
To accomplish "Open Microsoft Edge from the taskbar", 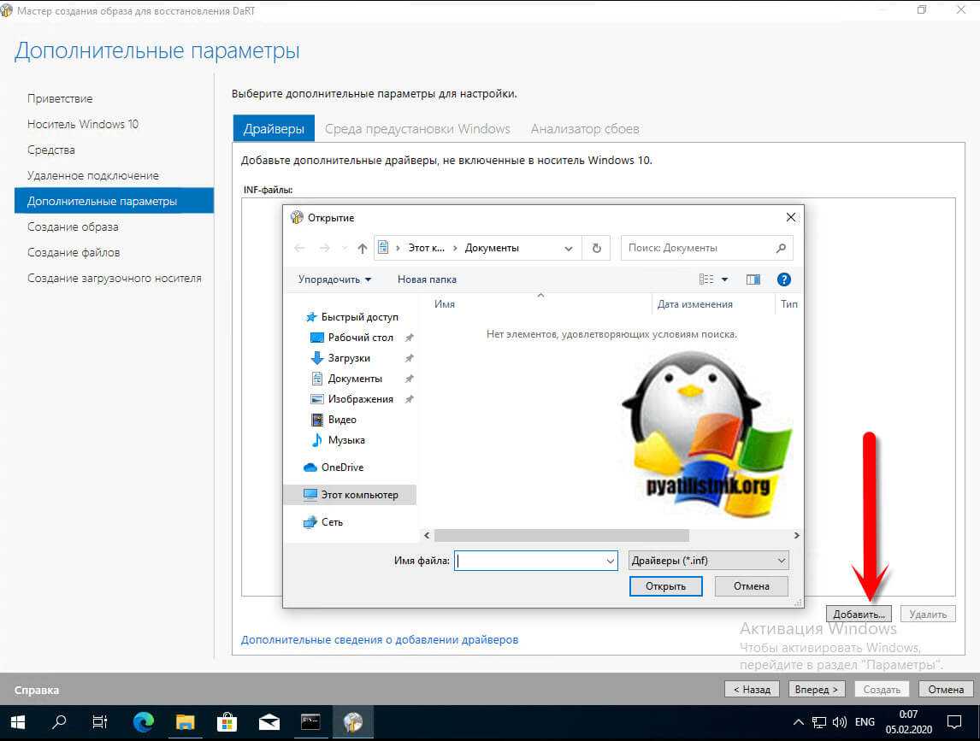I will (x=144, y=722).
